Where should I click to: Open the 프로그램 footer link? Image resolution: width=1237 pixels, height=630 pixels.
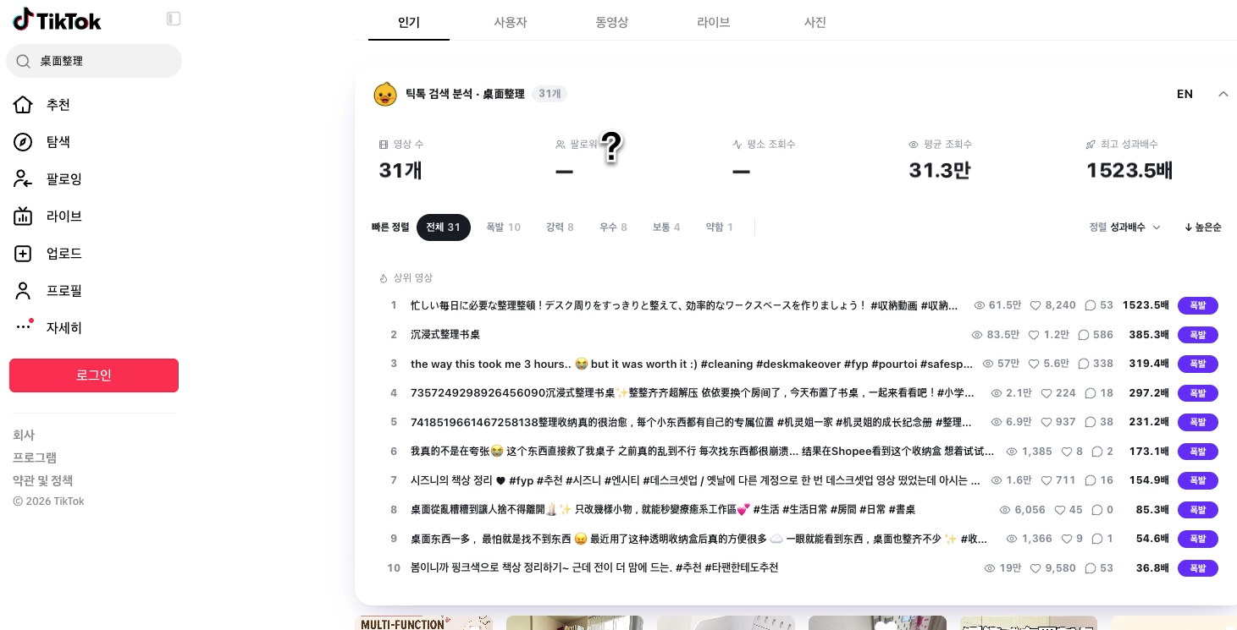35,457
